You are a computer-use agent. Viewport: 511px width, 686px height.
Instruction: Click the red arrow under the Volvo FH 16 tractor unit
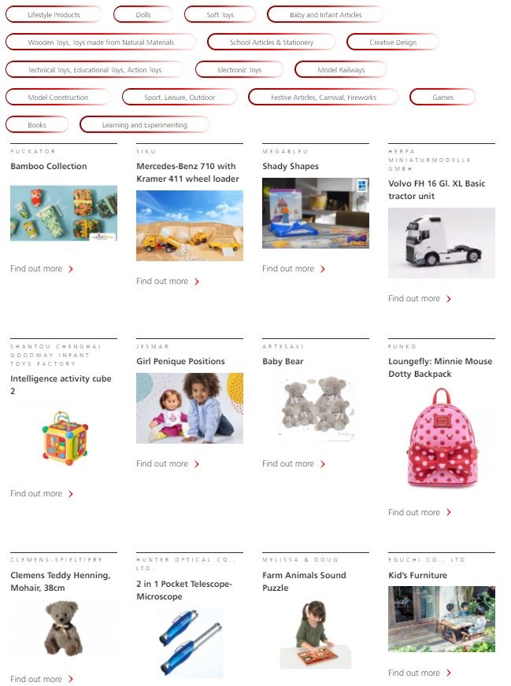(x=448, y=299)
